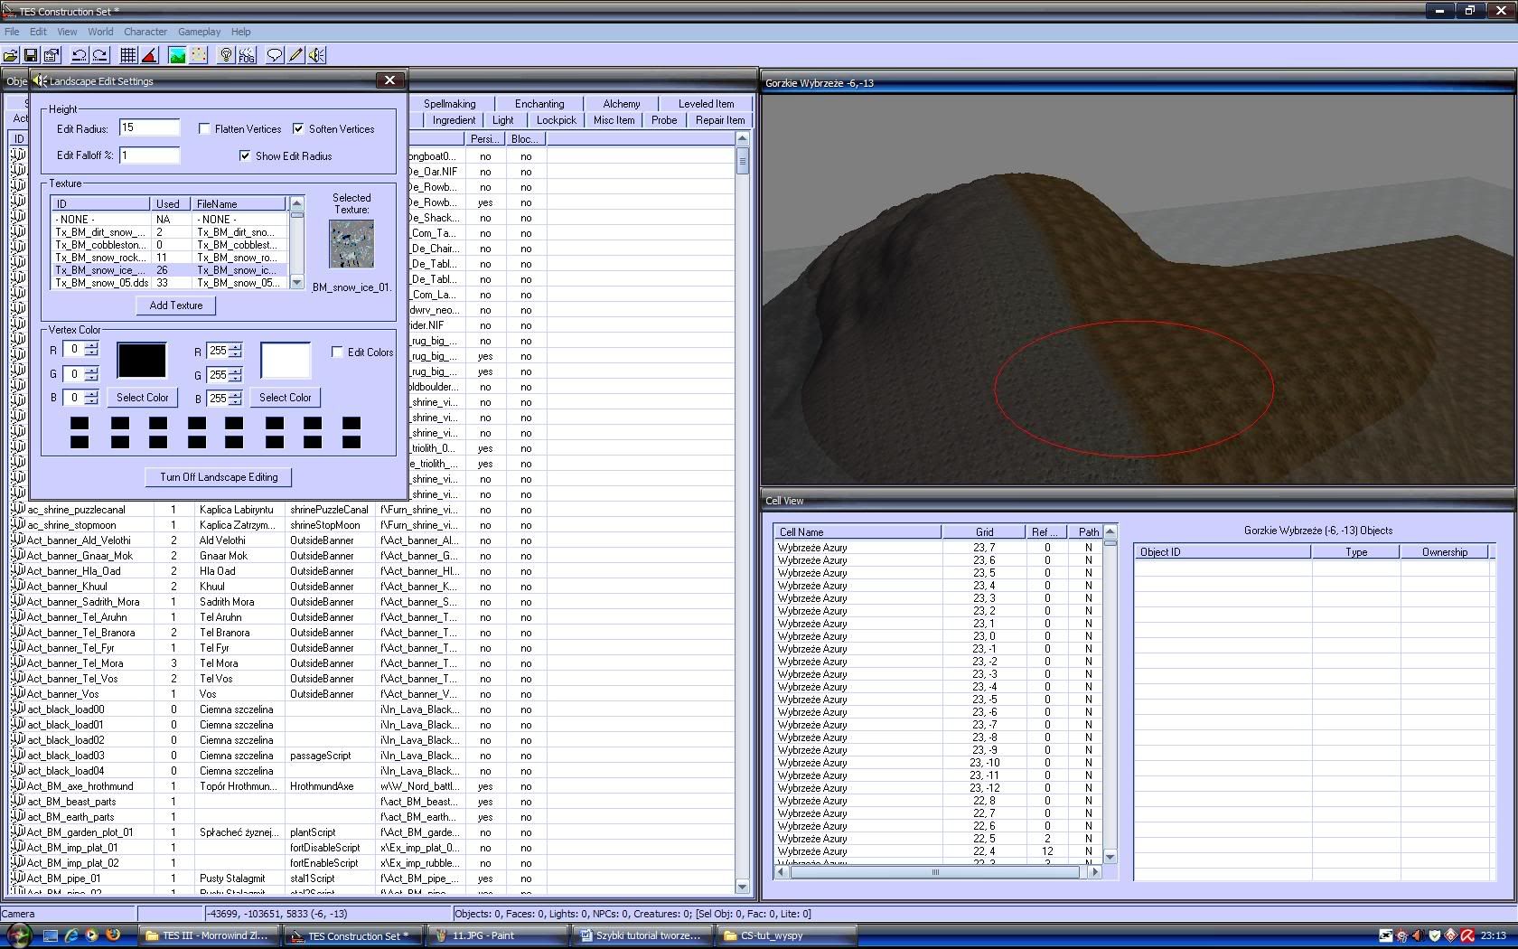Click the Firefox quick launch icon

coord(113,935)
